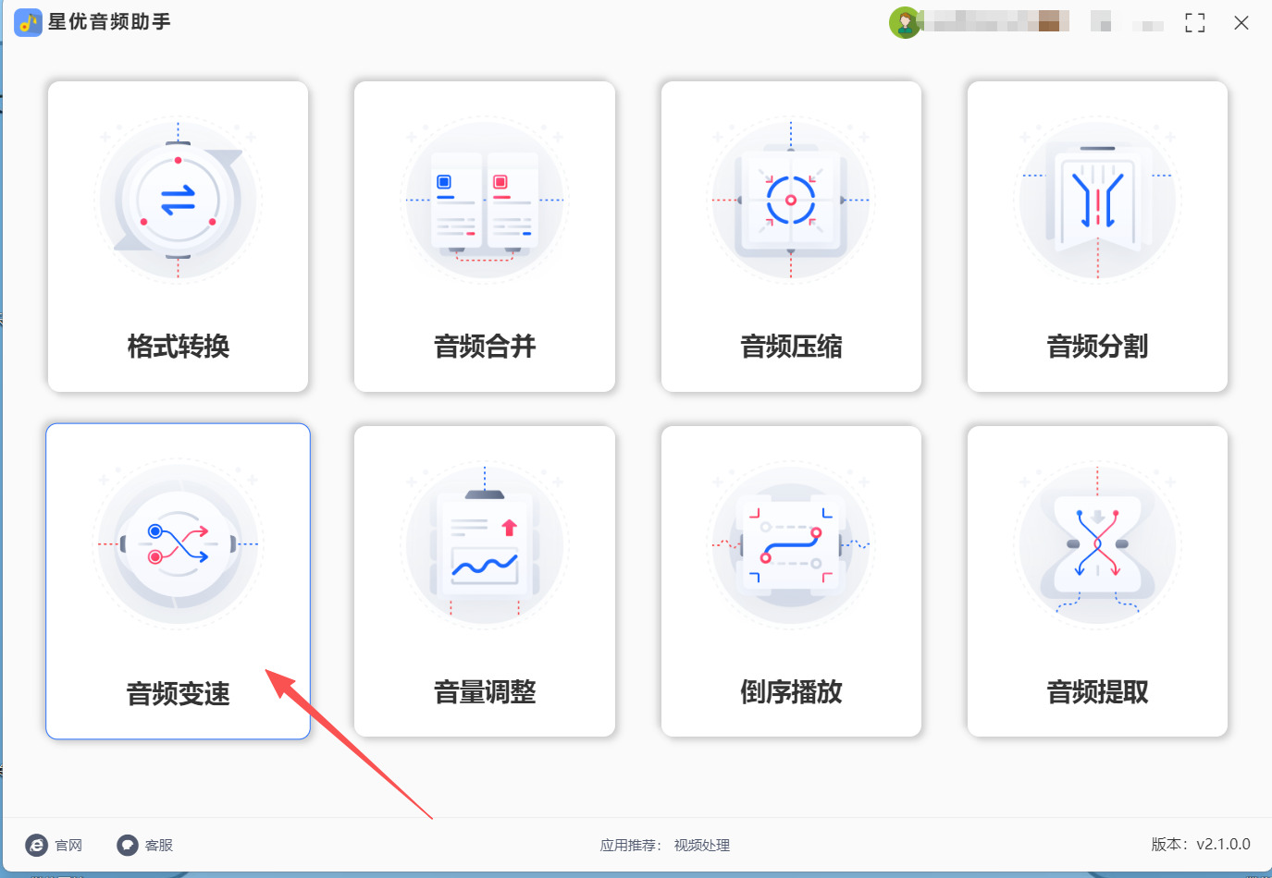Click the 音频合并 audio merge icon
Viewport: 1272px width, 878px height.
click(x=485, y=200)
